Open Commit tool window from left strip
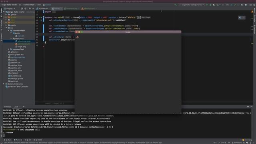The width and height of the screenshot is (256, 144). pos(1,37)
